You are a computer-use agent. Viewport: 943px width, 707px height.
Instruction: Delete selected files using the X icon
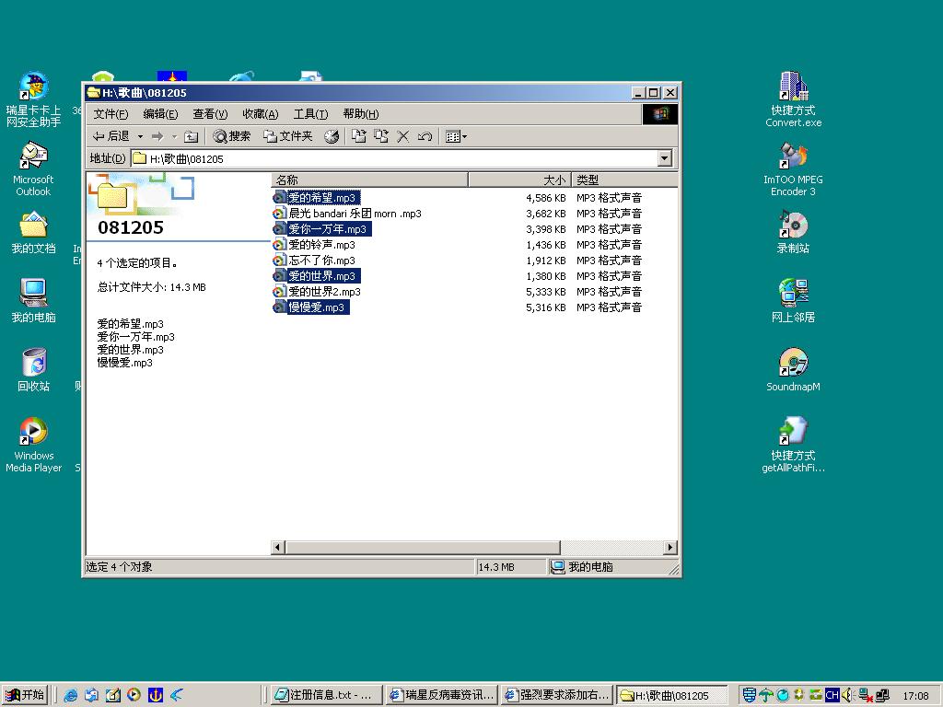[402, 136]
